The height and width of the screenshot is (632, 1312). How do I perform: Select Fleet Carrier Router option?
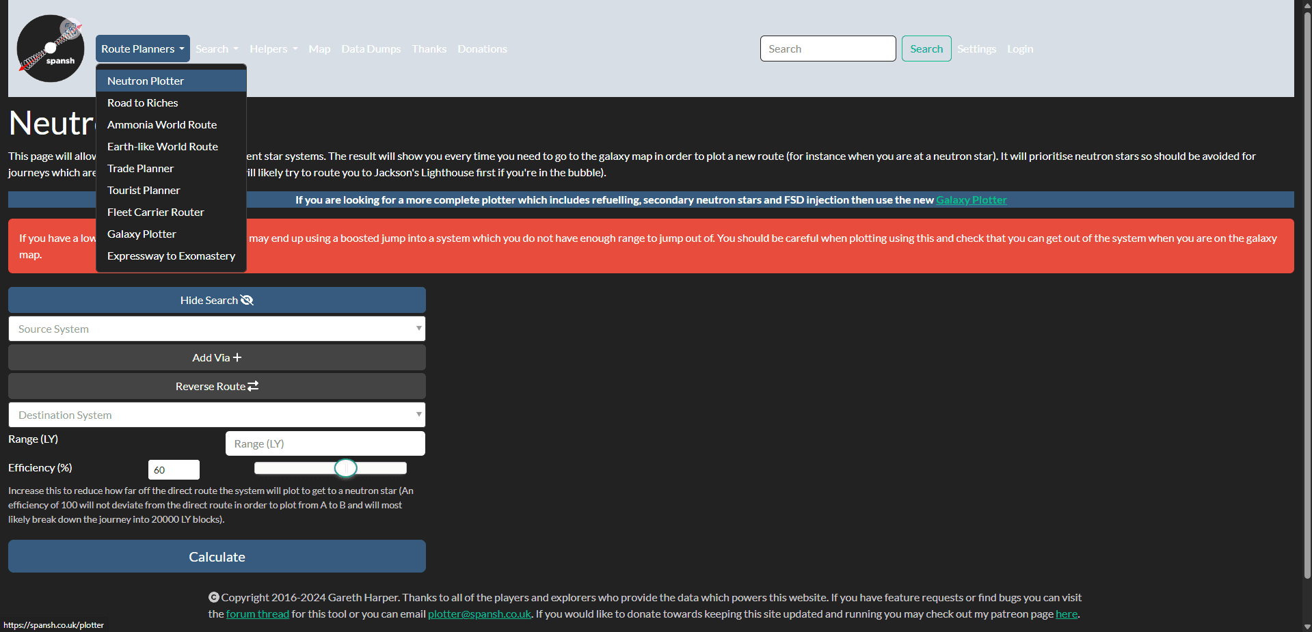pyautogui.click(x=156, y=212)
